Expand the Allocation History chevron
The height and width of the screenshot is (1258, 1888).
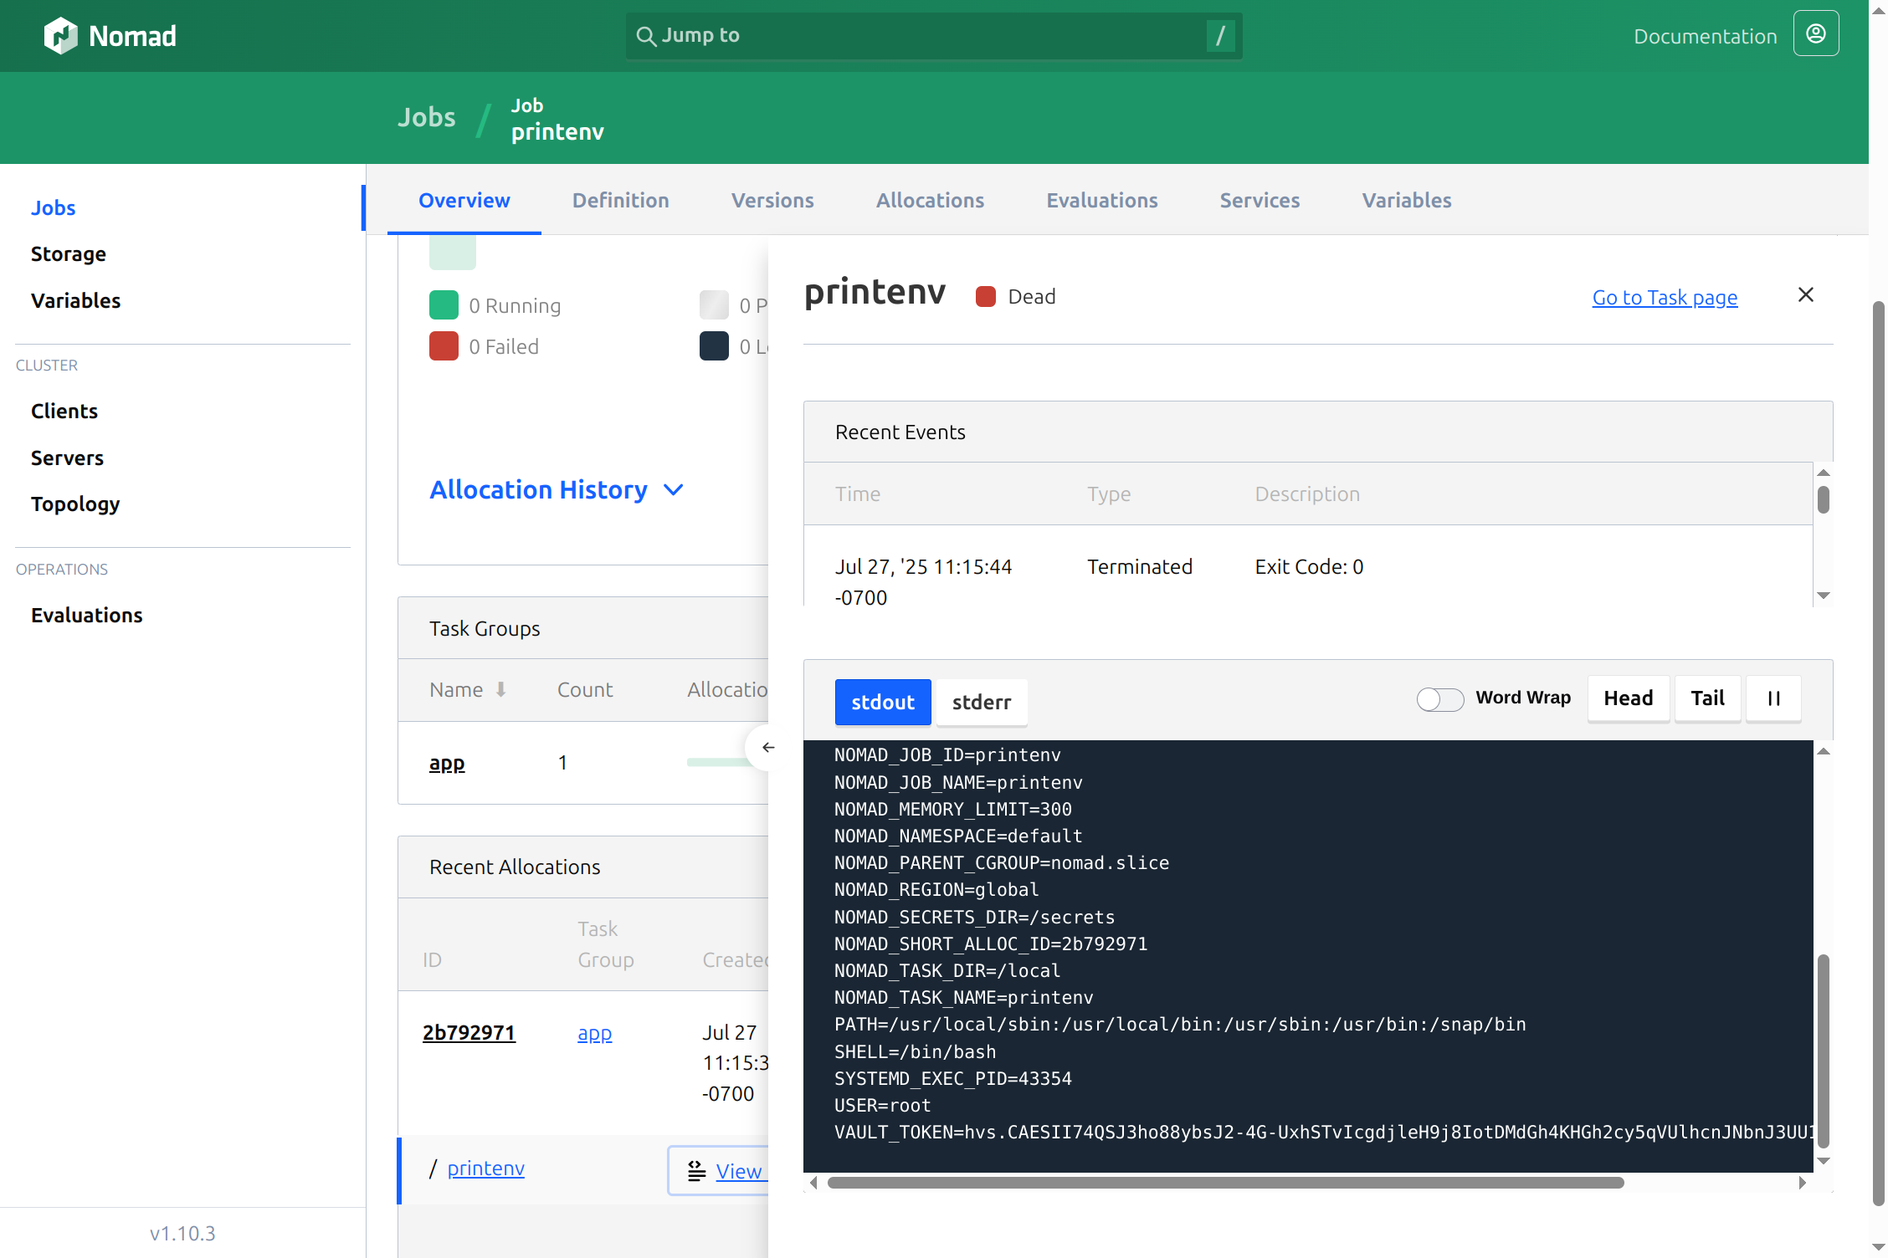click(674, 490)
